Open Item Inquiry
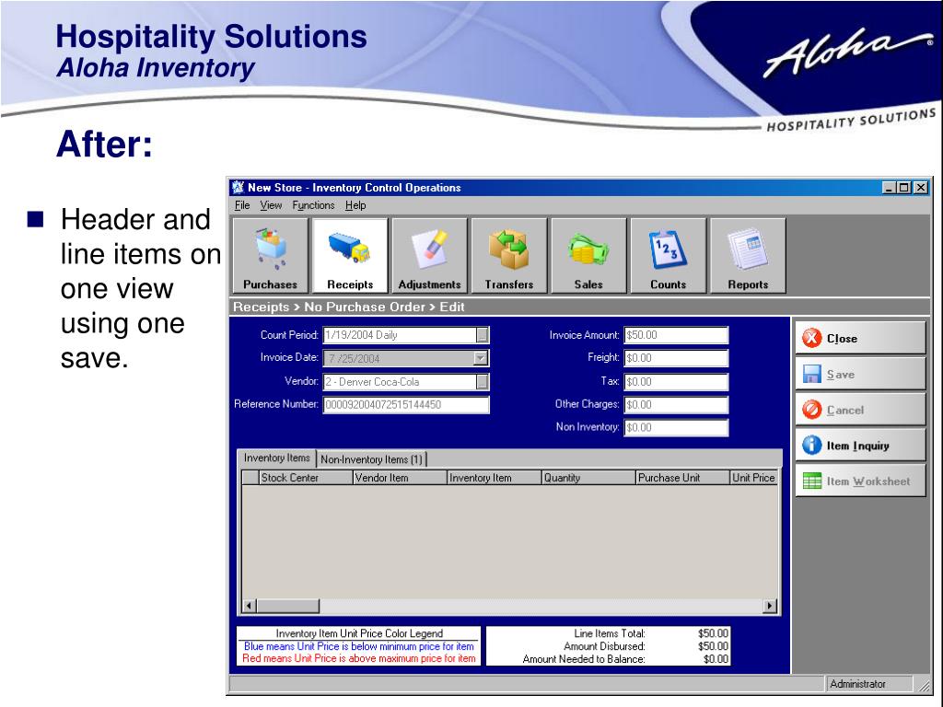Image resolution: width=943 pixels, height=707 pixels. pyautogui.click(x=860, y=446)
